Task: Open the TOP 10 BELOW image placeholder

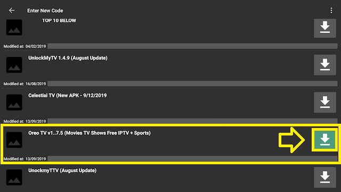Action: click(x=14, y=27)
